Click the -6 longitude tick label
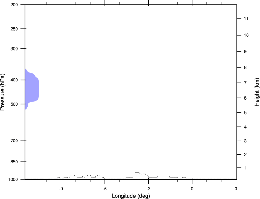Image resolution: width=260 pixels, height=199 pixels. pos(105,189)
